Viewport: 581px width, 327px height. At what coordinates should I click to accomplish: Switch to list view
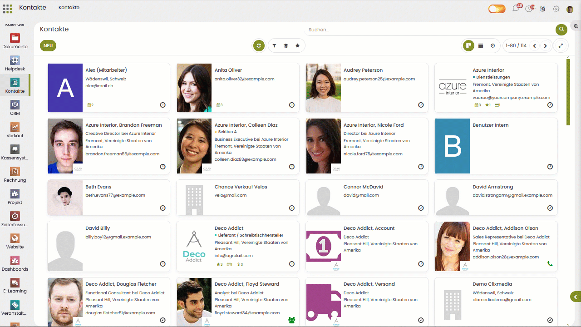coord(481,46)
